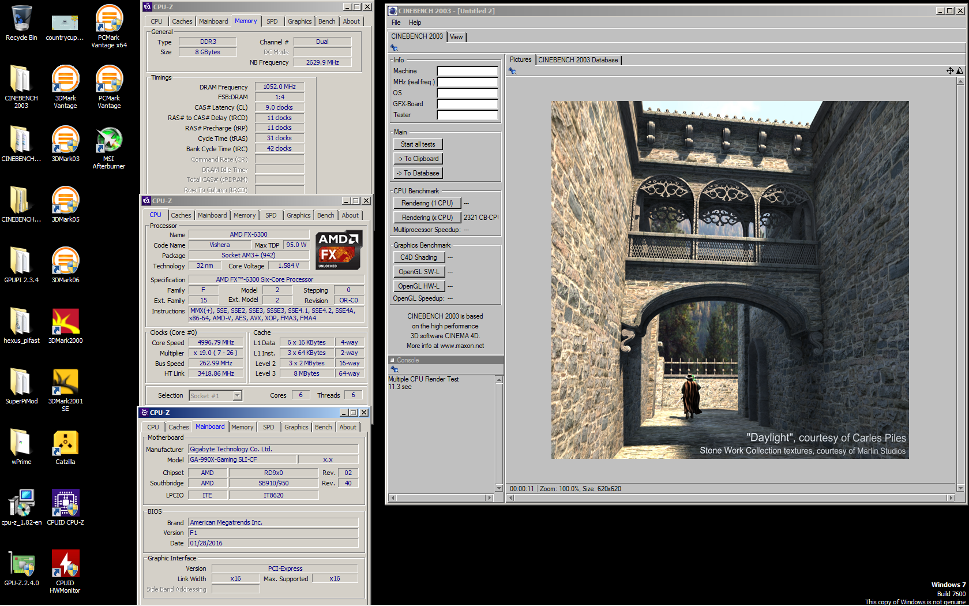Launch CPUID HWMonitor shortcut
The width and height of the screenshot is (969, 606).
click(x=65, y=571)
